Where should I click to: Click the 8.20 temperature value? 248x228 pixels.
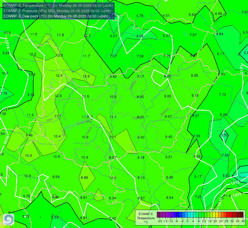(x=141, y=117)
